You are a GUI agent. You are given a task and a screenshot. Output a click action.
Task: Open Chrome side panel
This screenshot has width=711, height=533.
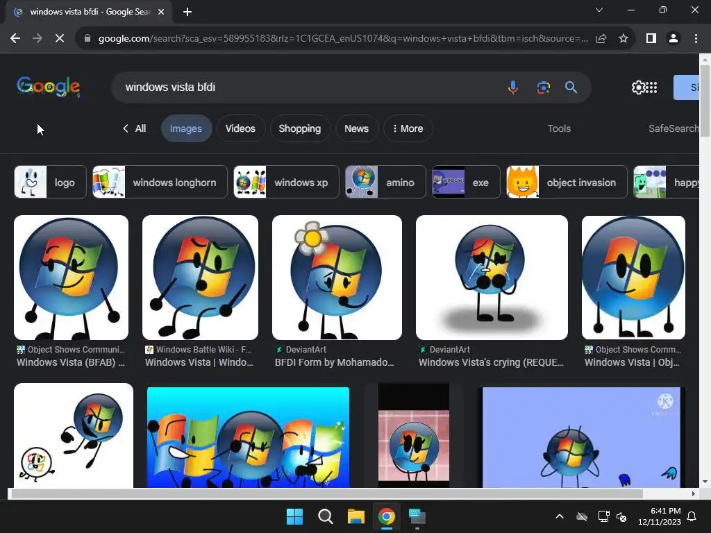651,39
